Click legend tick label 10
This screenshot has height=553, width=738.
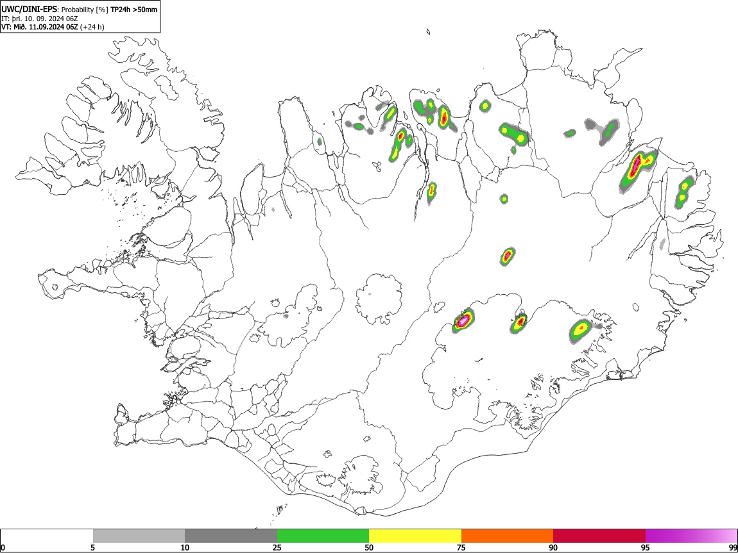pos(185,547)
